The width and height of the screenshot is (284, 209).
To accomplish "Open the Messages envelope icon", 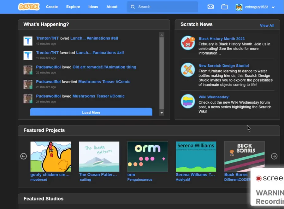I will 210,7.
